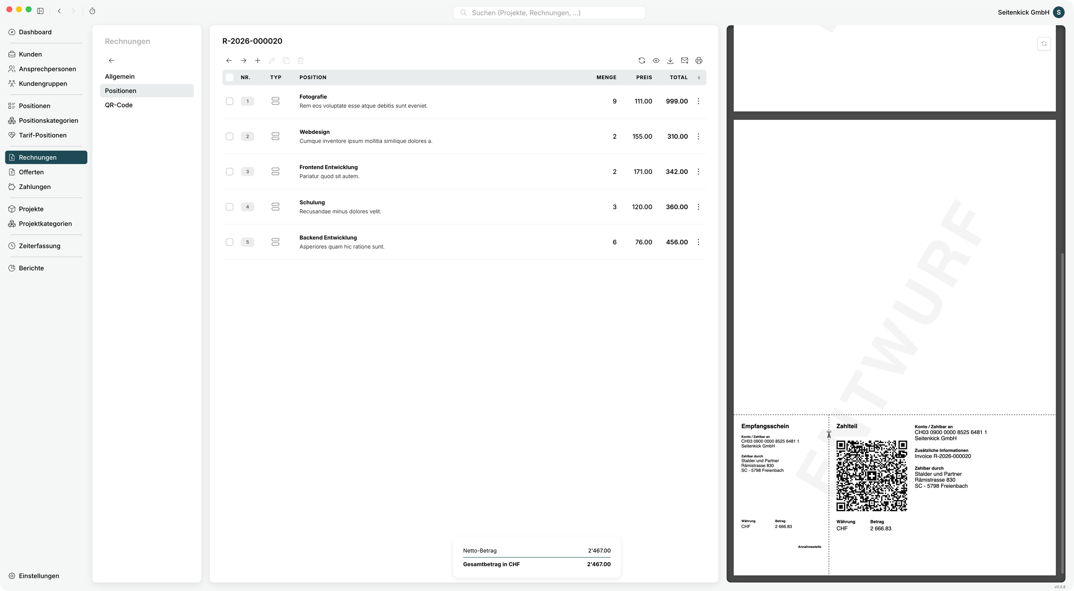Select the Positionen tab

pos(147,91)
